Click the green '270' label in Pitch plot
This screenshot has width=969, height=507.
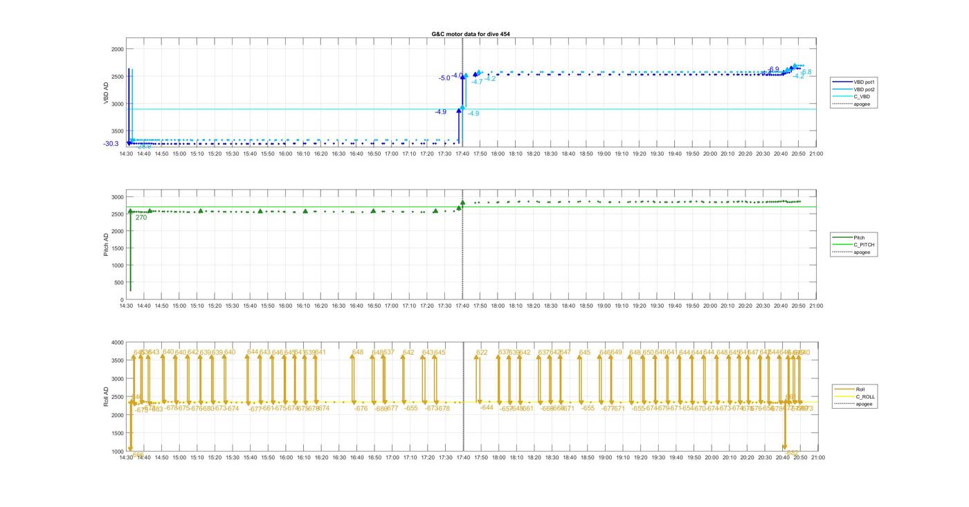pos(141,218)
